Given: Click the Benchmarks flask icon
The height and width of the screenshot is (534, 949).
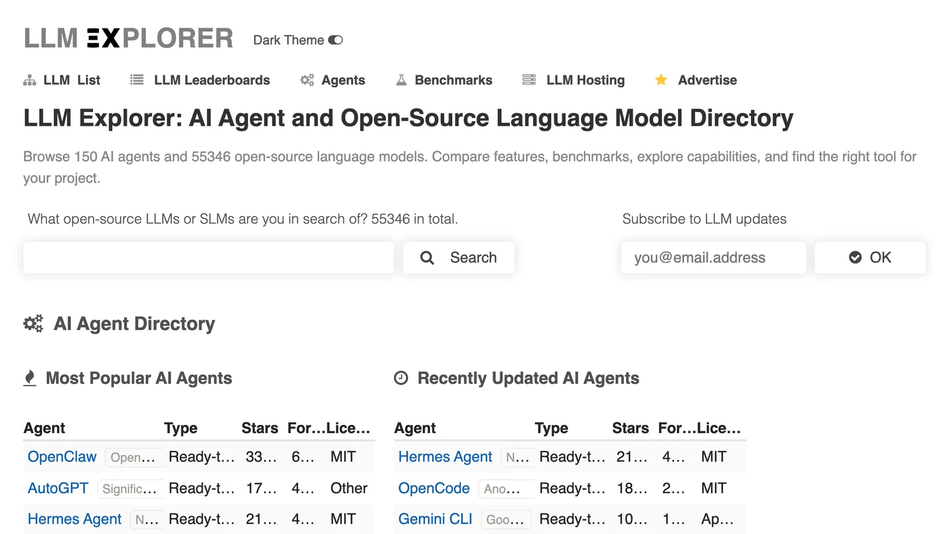Looking at the screenshot, I should (x=402, y=80).
